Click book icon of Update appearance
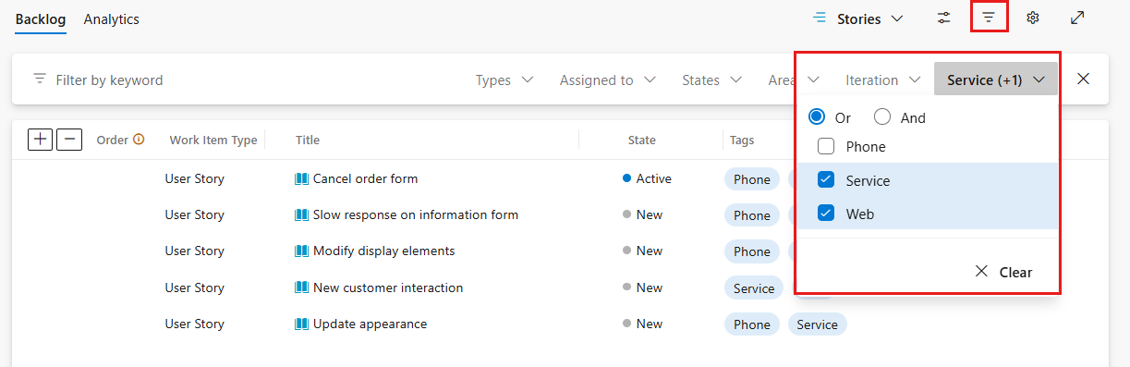Viewport: 1130px width, 367px height. click(301, 324)
